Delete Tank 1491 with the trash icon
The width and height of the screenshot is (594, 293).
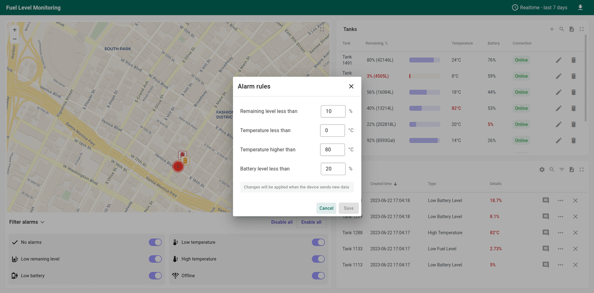tap(573, 60)
